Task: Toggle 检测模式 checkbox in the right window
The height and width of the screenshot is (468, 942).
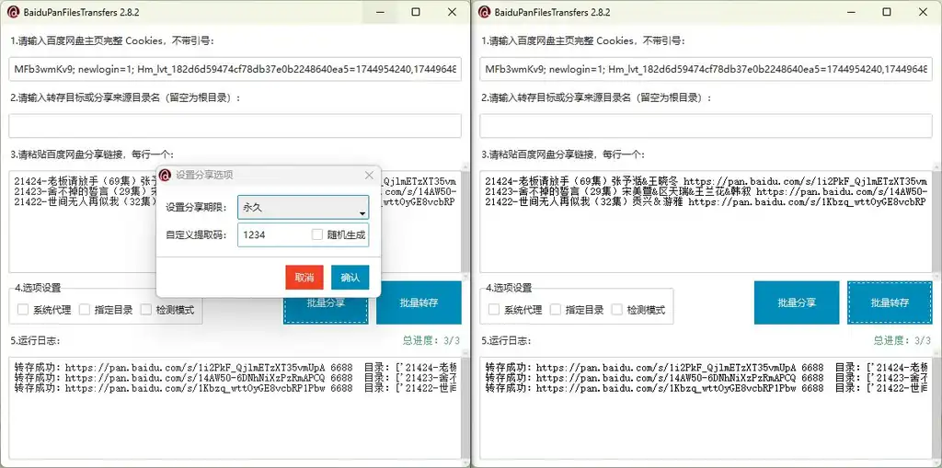Action: 617,310
